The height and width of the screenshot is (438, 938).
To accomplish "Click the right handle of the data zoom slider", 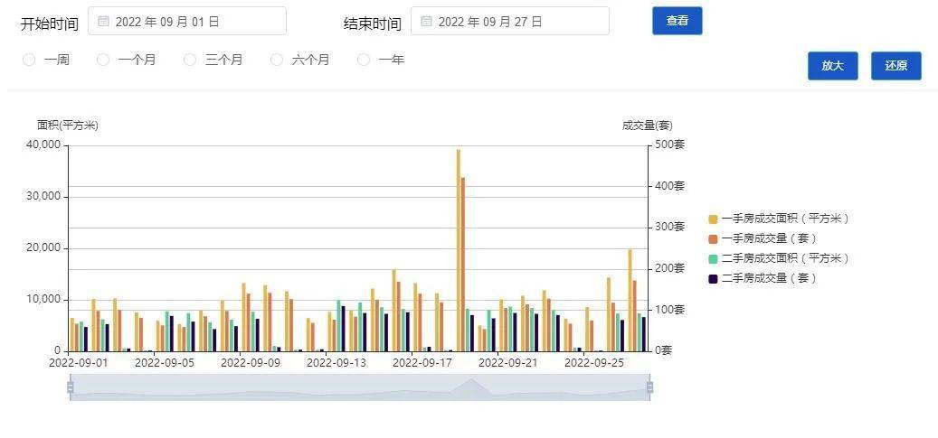I will [x=649, y=387].
